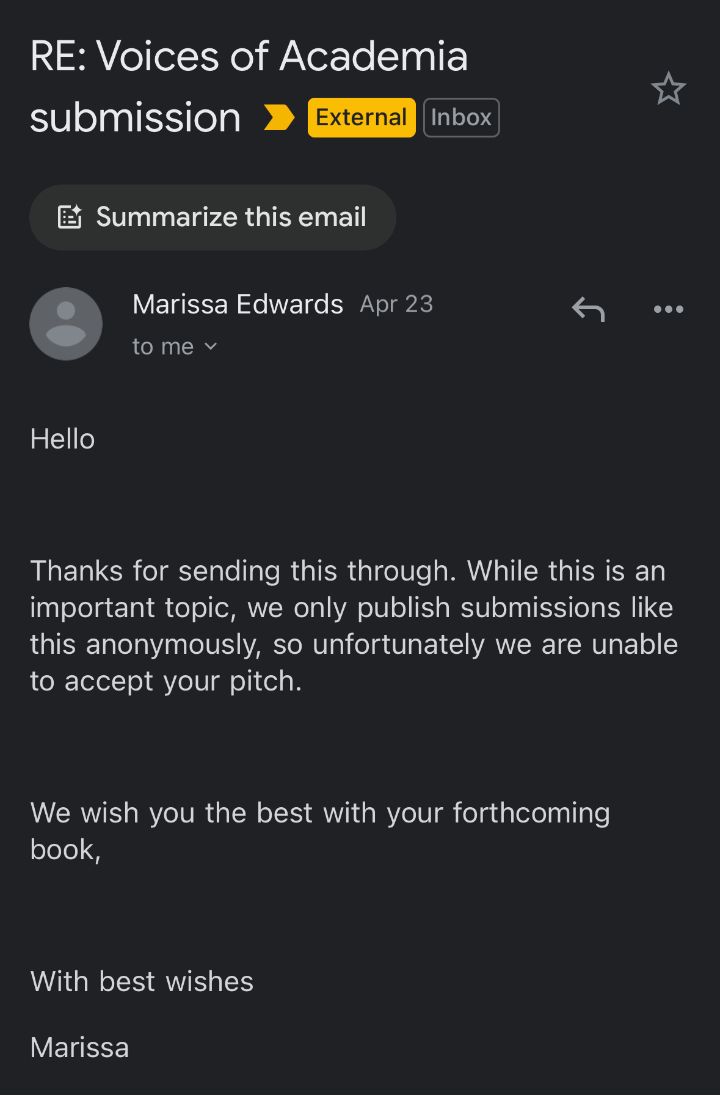This screenshot has height=1095, width=720.
Task: Expand recipient details chevron
Action: 211,346
